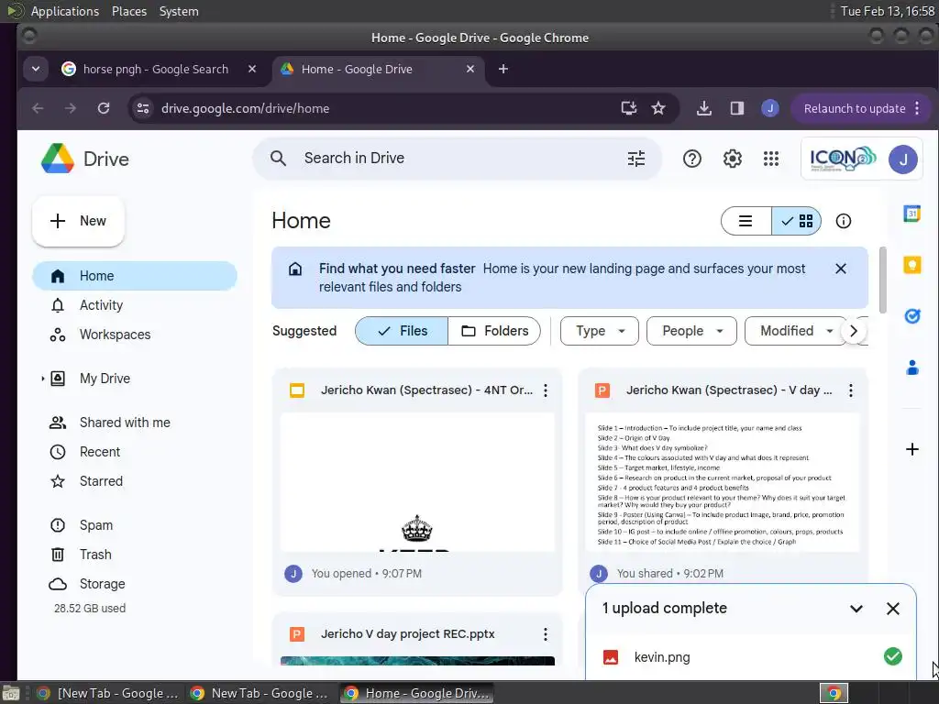
Task: View site information icon in address bar
Action: [x=143, y=108]
